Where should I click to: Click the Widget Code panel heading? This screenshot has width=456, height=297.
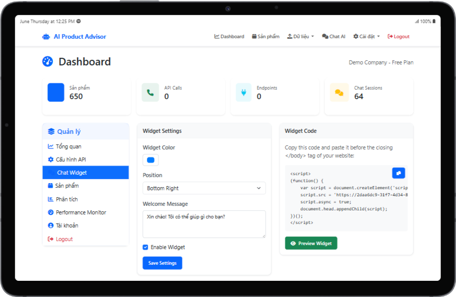coord(301,131)
